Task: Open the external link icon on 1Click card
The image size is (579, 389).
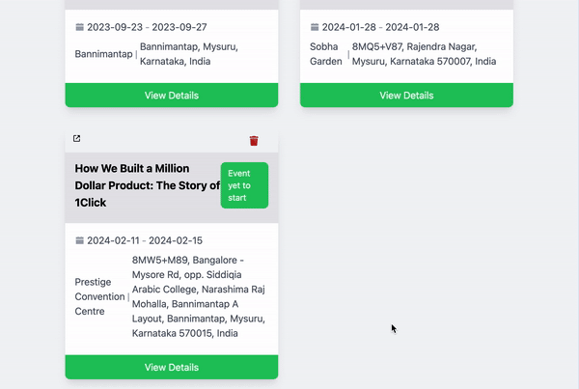Action: click(x=77, y=140)
